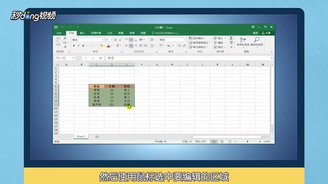
Task: Click the increase decimal icon
Action: point(180,46)
